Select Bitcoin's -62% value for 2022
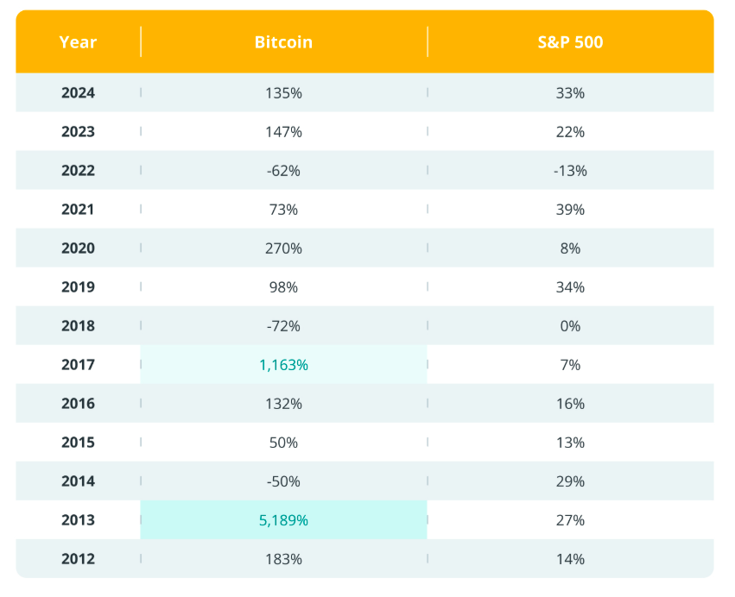 pyautogui.click(x=283, y=171)
